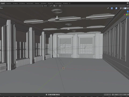
Task: Click the 3D cursor in the viewport
Action: pos(63,68)
